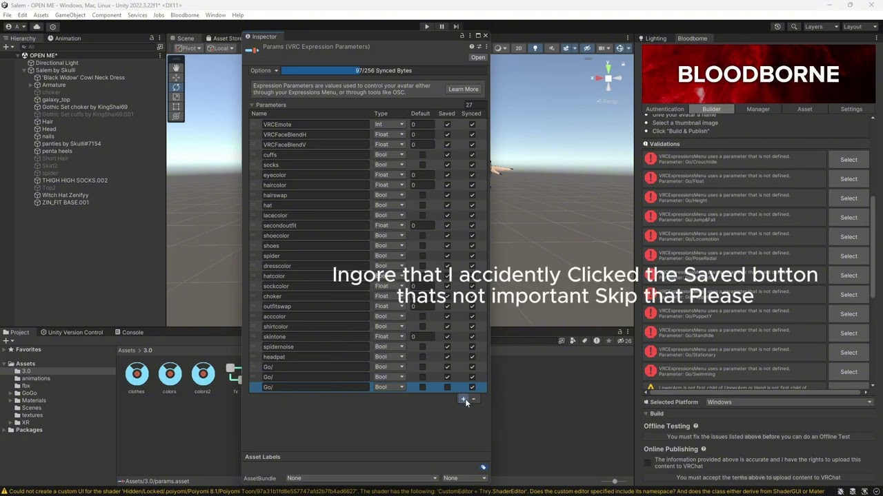Select the Rotate tool in Scene overlay
Screen dimensions: 883x496
[x=176, y=87]
